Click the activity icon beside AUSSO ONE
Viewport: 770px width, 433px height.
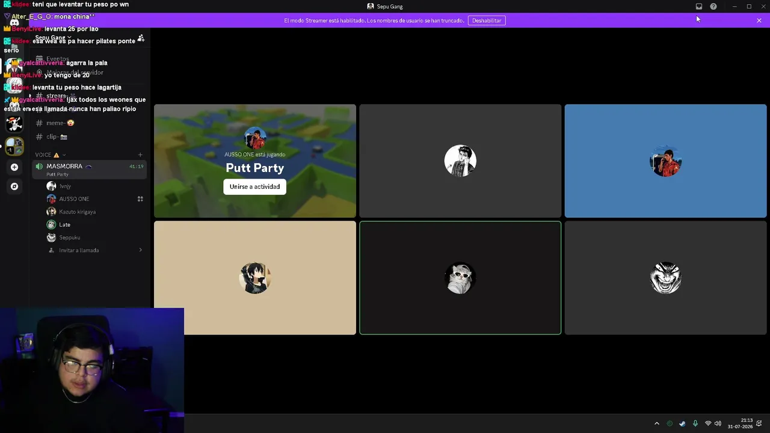coord(140,199)
